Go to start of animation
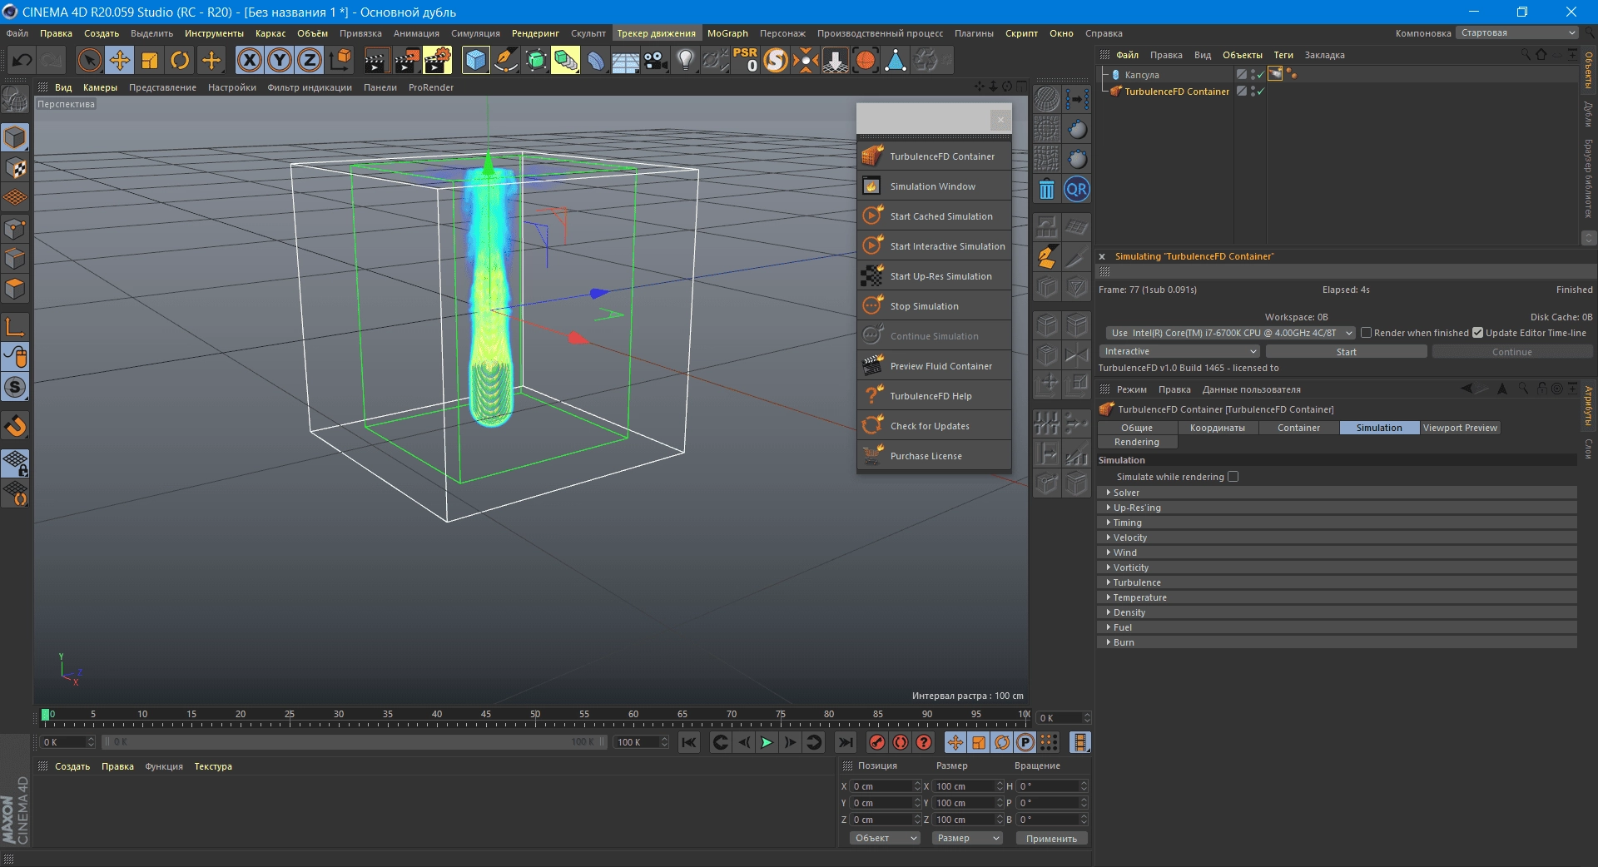Viewport: 1598px width, 867px height. 689,742
